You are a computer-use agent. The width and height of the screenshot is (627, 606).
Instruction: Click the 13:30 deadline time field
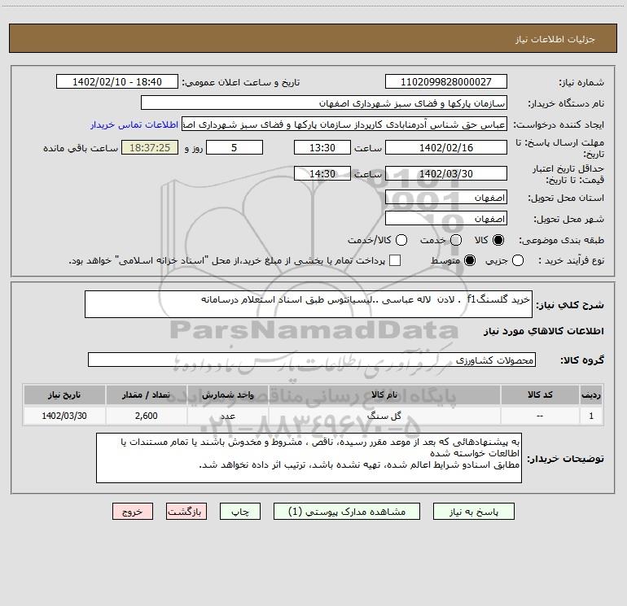tap(322, 147)
